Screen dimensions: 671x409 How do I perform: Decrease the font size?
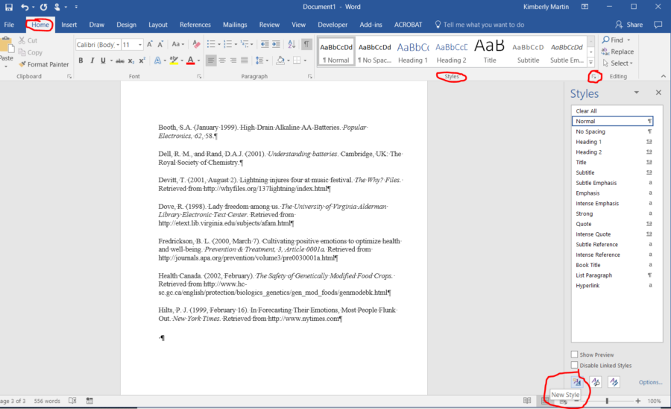pos(160,44)
